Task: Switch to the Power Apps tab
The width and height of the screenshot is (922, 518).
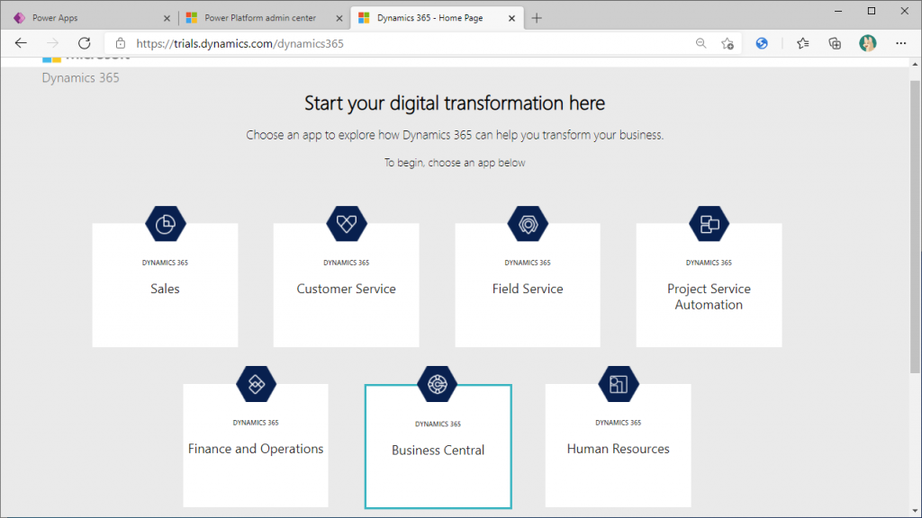Action: click(91, 18)
